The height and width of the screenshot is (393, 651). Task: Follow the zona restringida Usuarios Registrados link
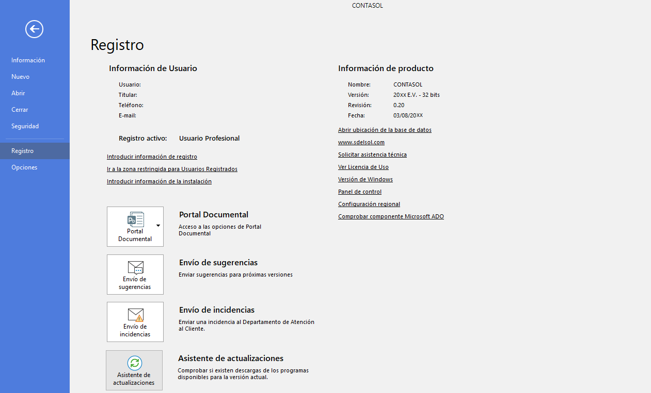click(x=172, y=169)
